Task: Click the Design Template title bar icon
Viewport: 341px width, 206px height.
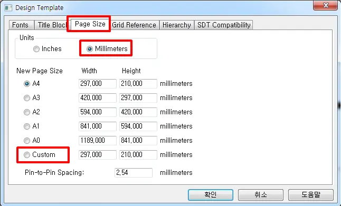Action: coord(8,8)
